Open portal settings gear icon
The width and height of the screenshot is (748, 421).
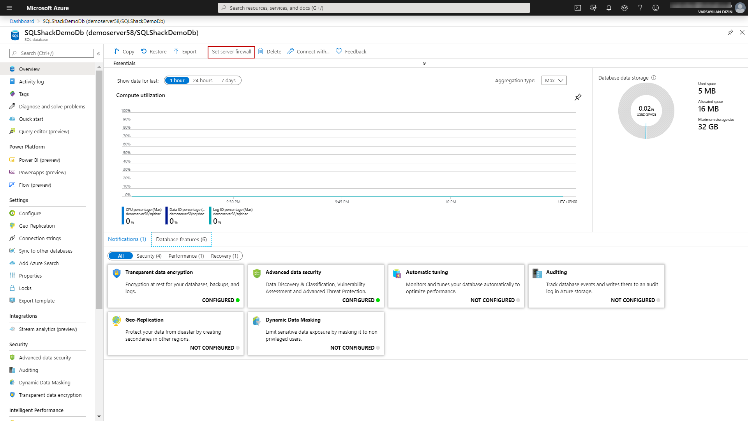coord(625,8)
